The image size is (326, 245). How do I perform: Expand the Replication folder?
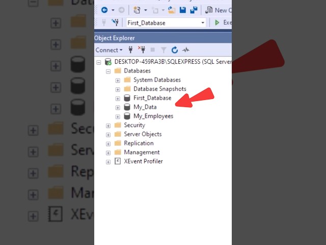click(108, 144)
